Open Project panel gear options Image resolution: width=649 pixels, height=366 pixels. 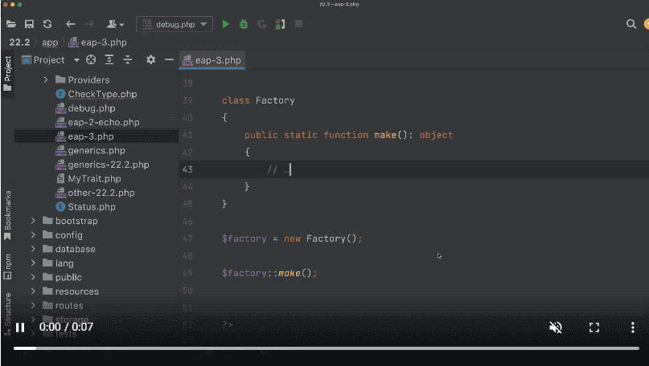click(x=150, y=60)
